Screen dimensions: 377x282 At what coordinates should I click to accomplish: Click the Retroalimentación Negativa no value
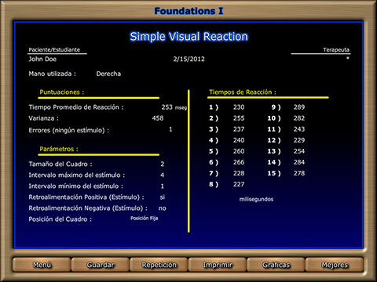(163, 208)
